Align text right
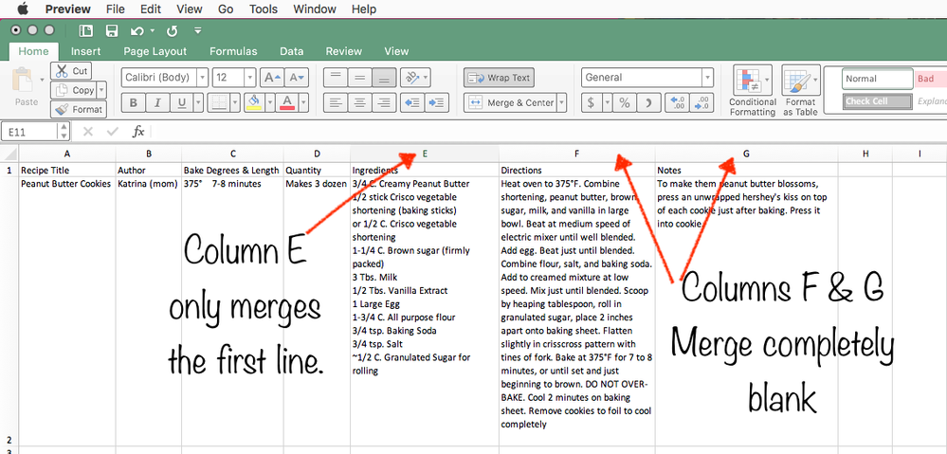 (385, 102)
